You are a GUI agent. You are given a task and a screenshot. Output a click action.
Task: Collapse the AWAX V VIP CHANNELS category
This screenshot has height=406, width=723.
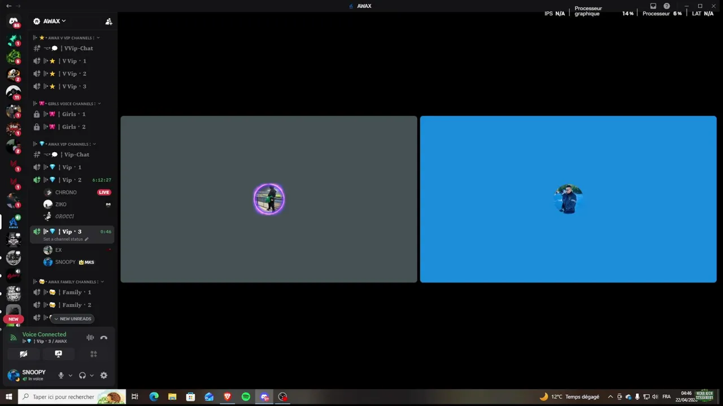point(67,38)
